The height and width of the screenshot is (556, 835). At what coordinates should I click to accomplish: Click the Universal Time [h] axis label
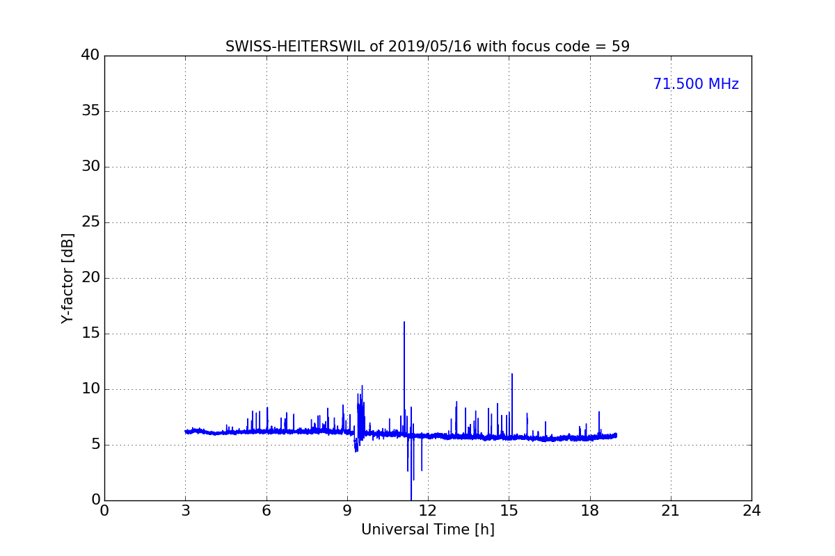[427, 530]
